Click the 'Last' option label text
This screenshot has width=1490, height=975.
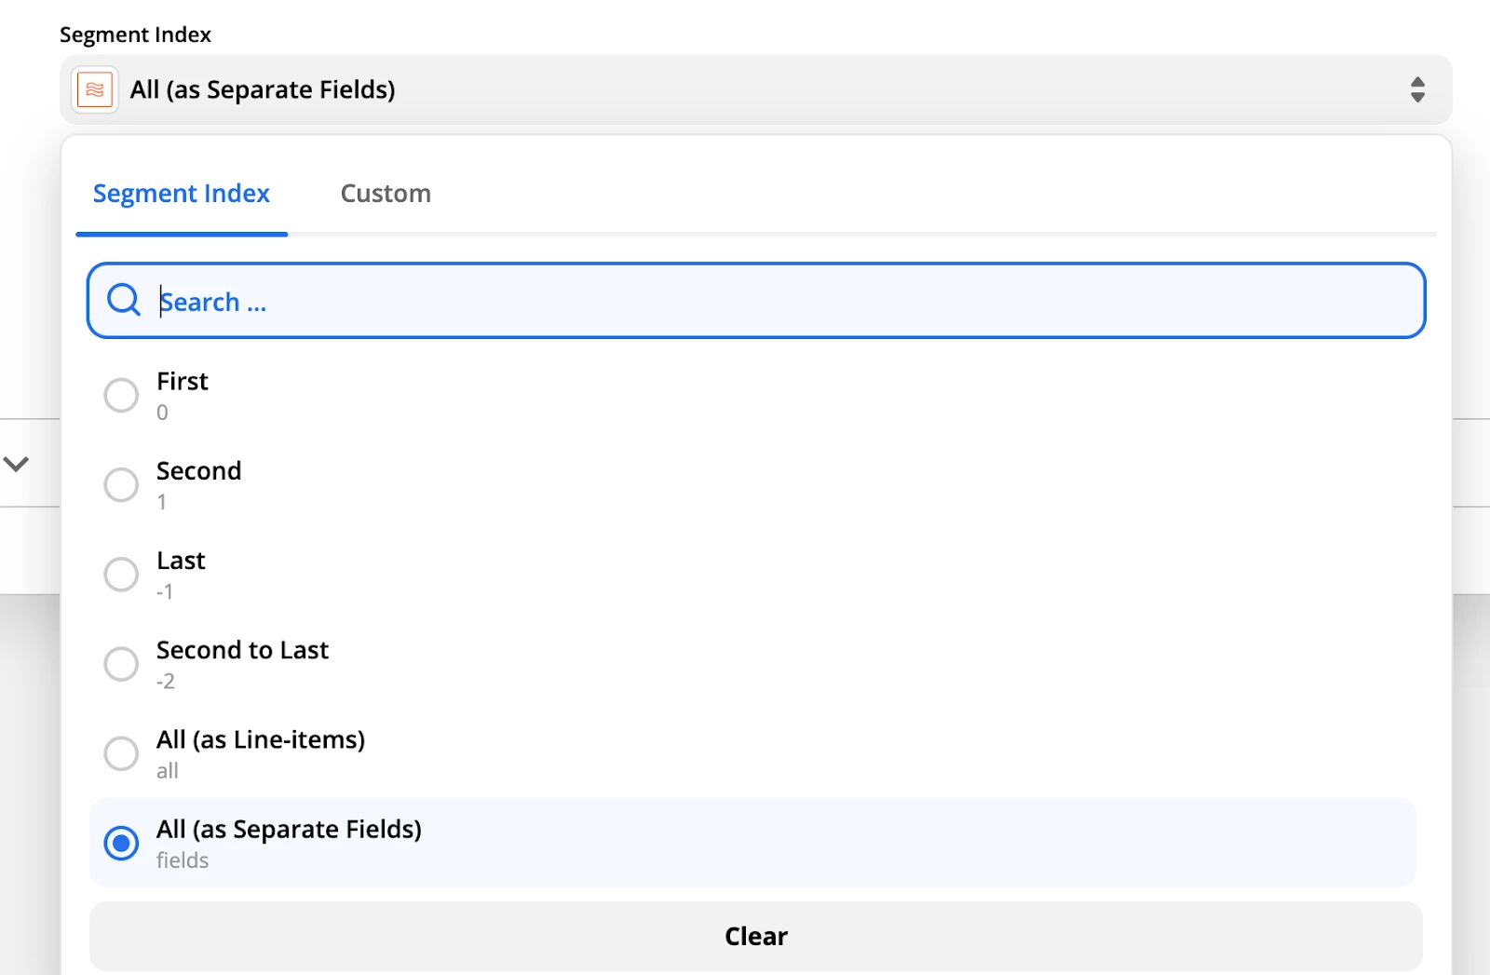point(181,561)
